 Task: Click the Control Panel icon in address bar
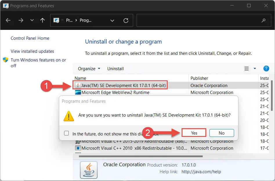pyautogui.click(x=56, y=20)
